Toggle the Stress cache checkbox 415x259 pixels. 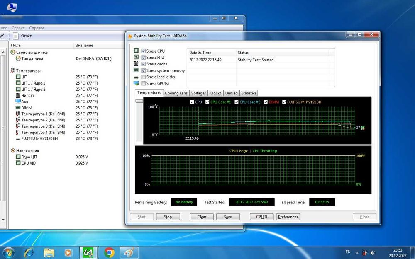pos(143,64)
